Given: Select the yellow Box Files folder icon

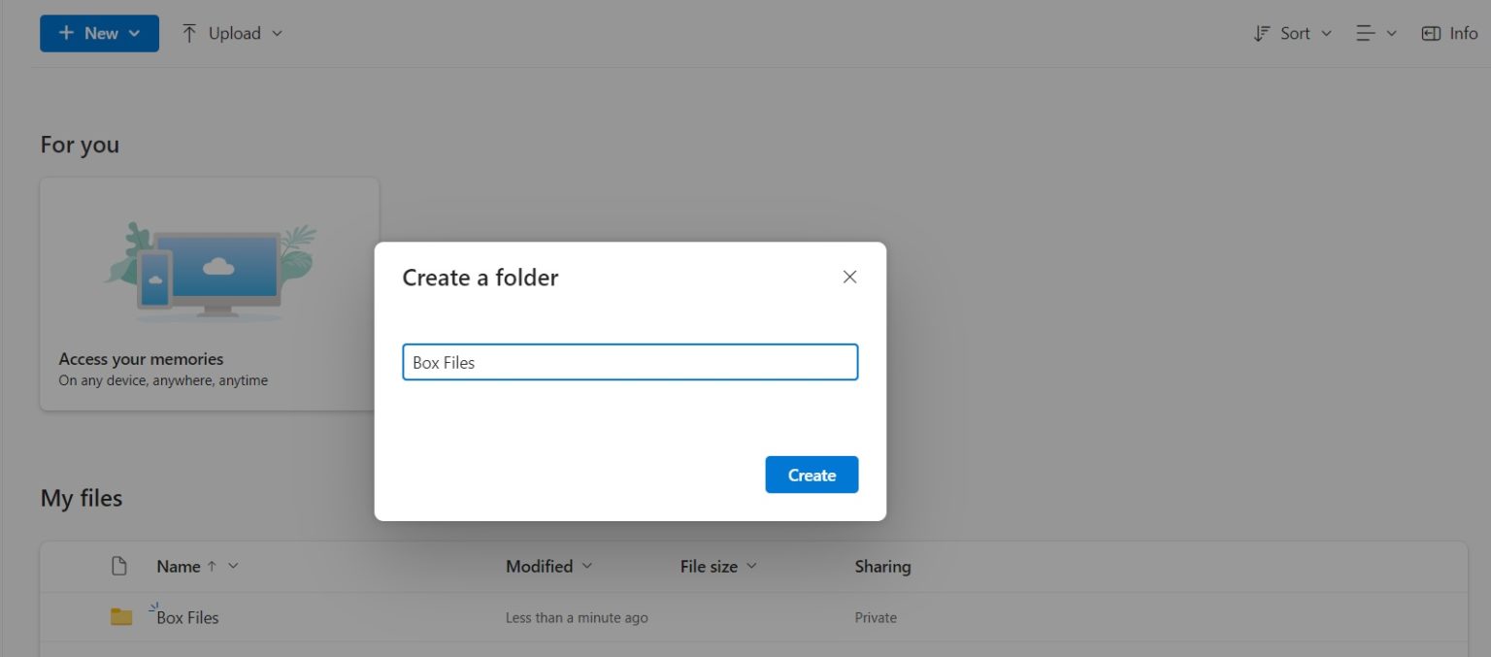Looking at the screenshot, I should 120,616.
